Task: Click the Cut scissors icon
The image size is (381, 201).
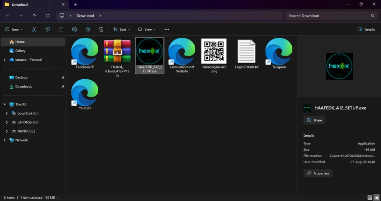Action: click(34, 29)
